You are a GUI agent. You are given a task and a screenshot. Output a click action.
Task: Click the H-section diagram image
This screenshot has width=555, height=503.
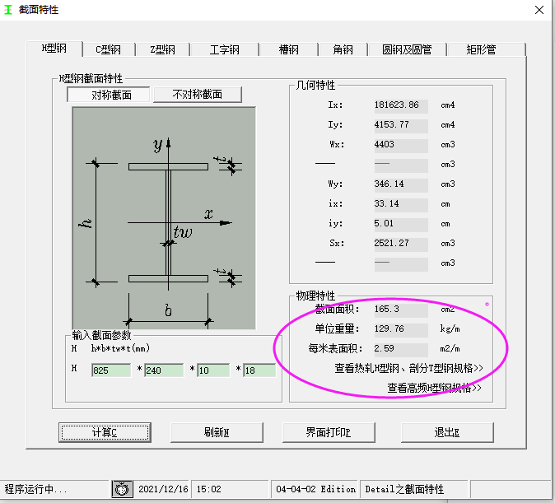(x=164, y=218)
